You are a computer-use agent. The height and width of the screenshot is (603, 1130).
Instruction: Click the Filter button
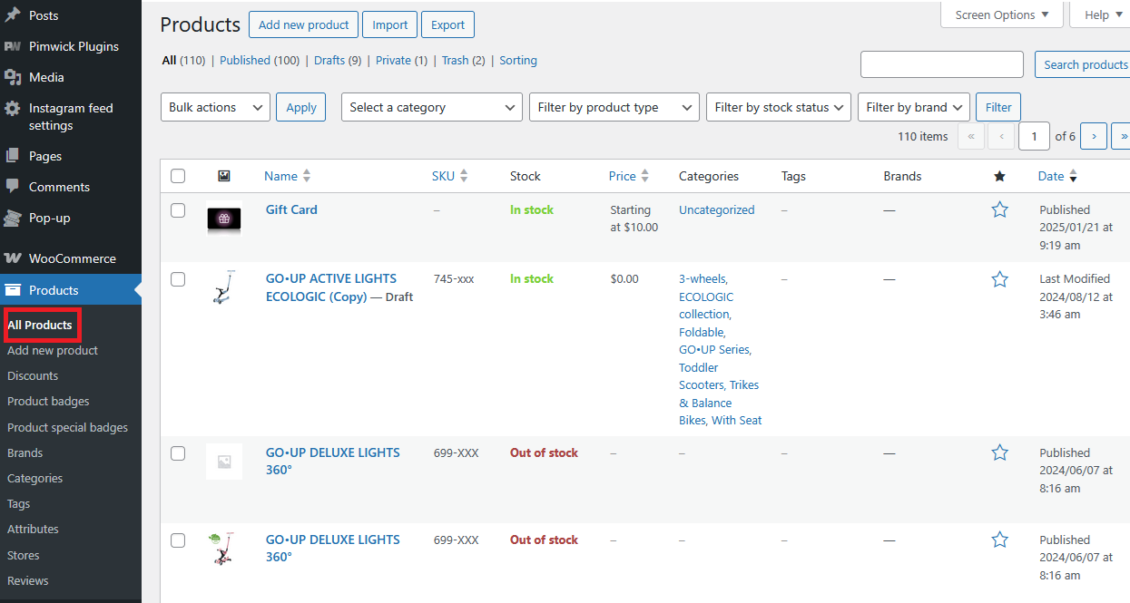point(998,107)
